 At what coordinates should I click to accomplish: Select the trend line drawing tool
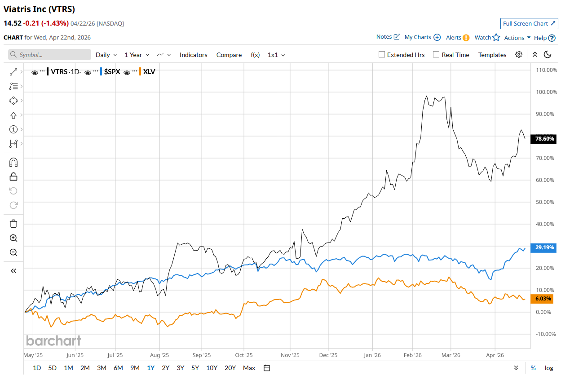click(13, 72)
